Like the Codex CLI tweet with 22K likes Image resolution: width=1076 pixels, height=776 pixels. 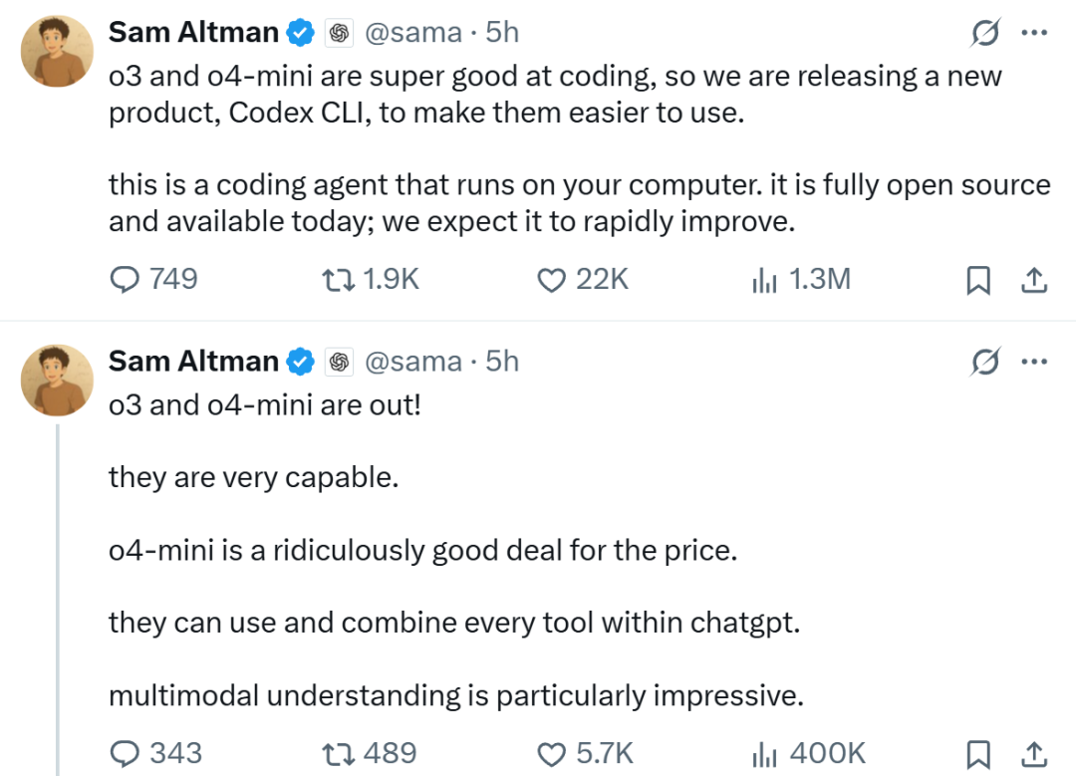tap(582, 279)
